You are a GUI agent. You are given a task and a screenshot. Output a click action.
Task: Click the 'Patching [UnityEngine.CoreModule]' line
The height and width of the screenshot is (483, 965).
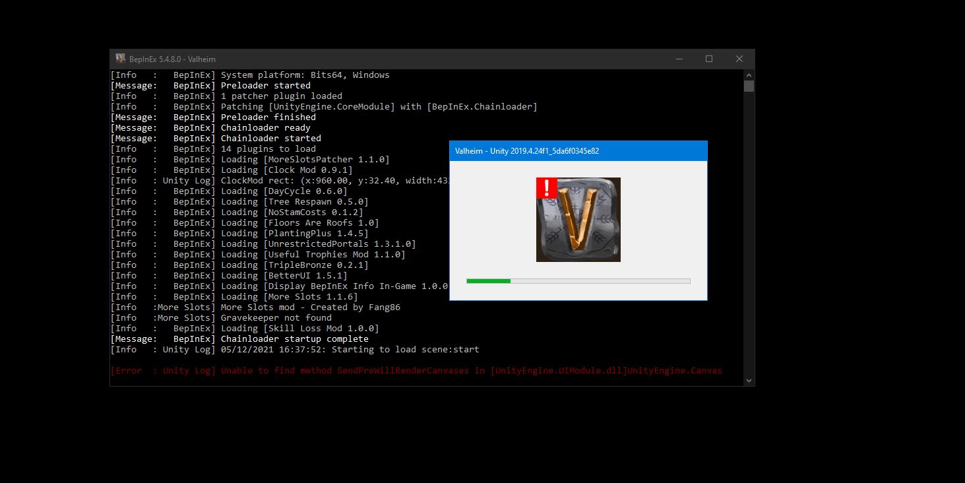point(324,107)
